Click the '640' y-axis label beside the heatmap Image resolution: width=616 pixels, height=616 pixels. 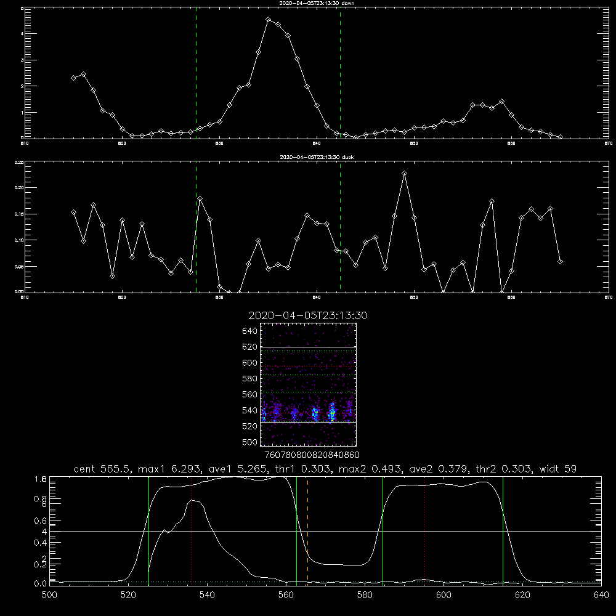click(249, 331)
